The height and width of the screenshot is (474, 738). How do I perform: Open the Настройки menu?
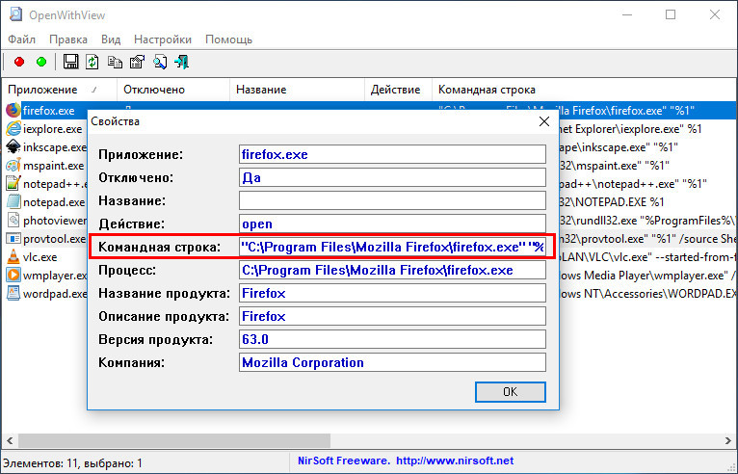pos(163,39)
